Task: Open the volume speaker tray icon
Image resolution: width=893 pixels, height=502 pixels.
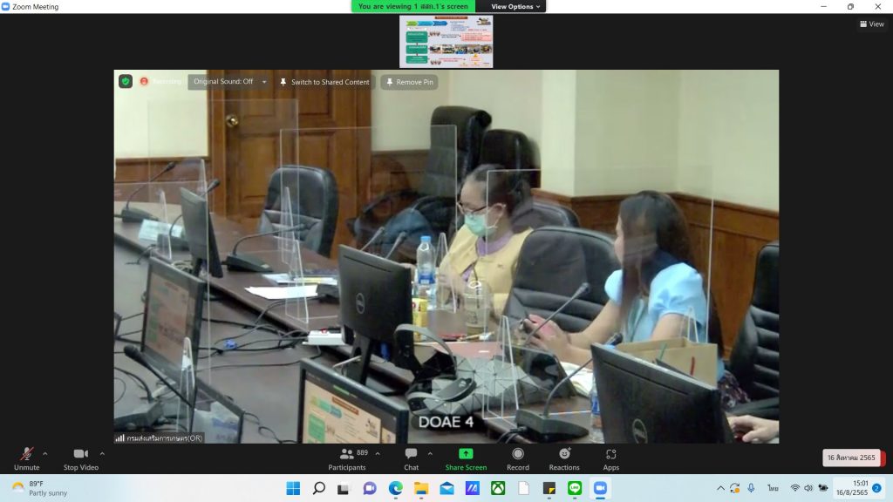Action: [x=808, y=488]
